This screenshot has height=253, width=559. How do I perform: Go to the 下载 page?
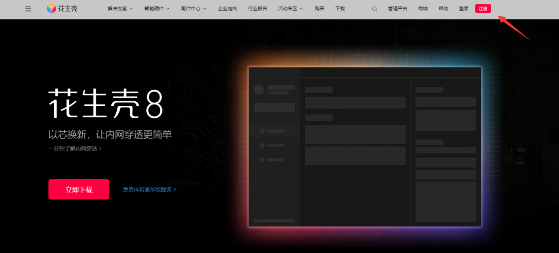coord(340,9)
